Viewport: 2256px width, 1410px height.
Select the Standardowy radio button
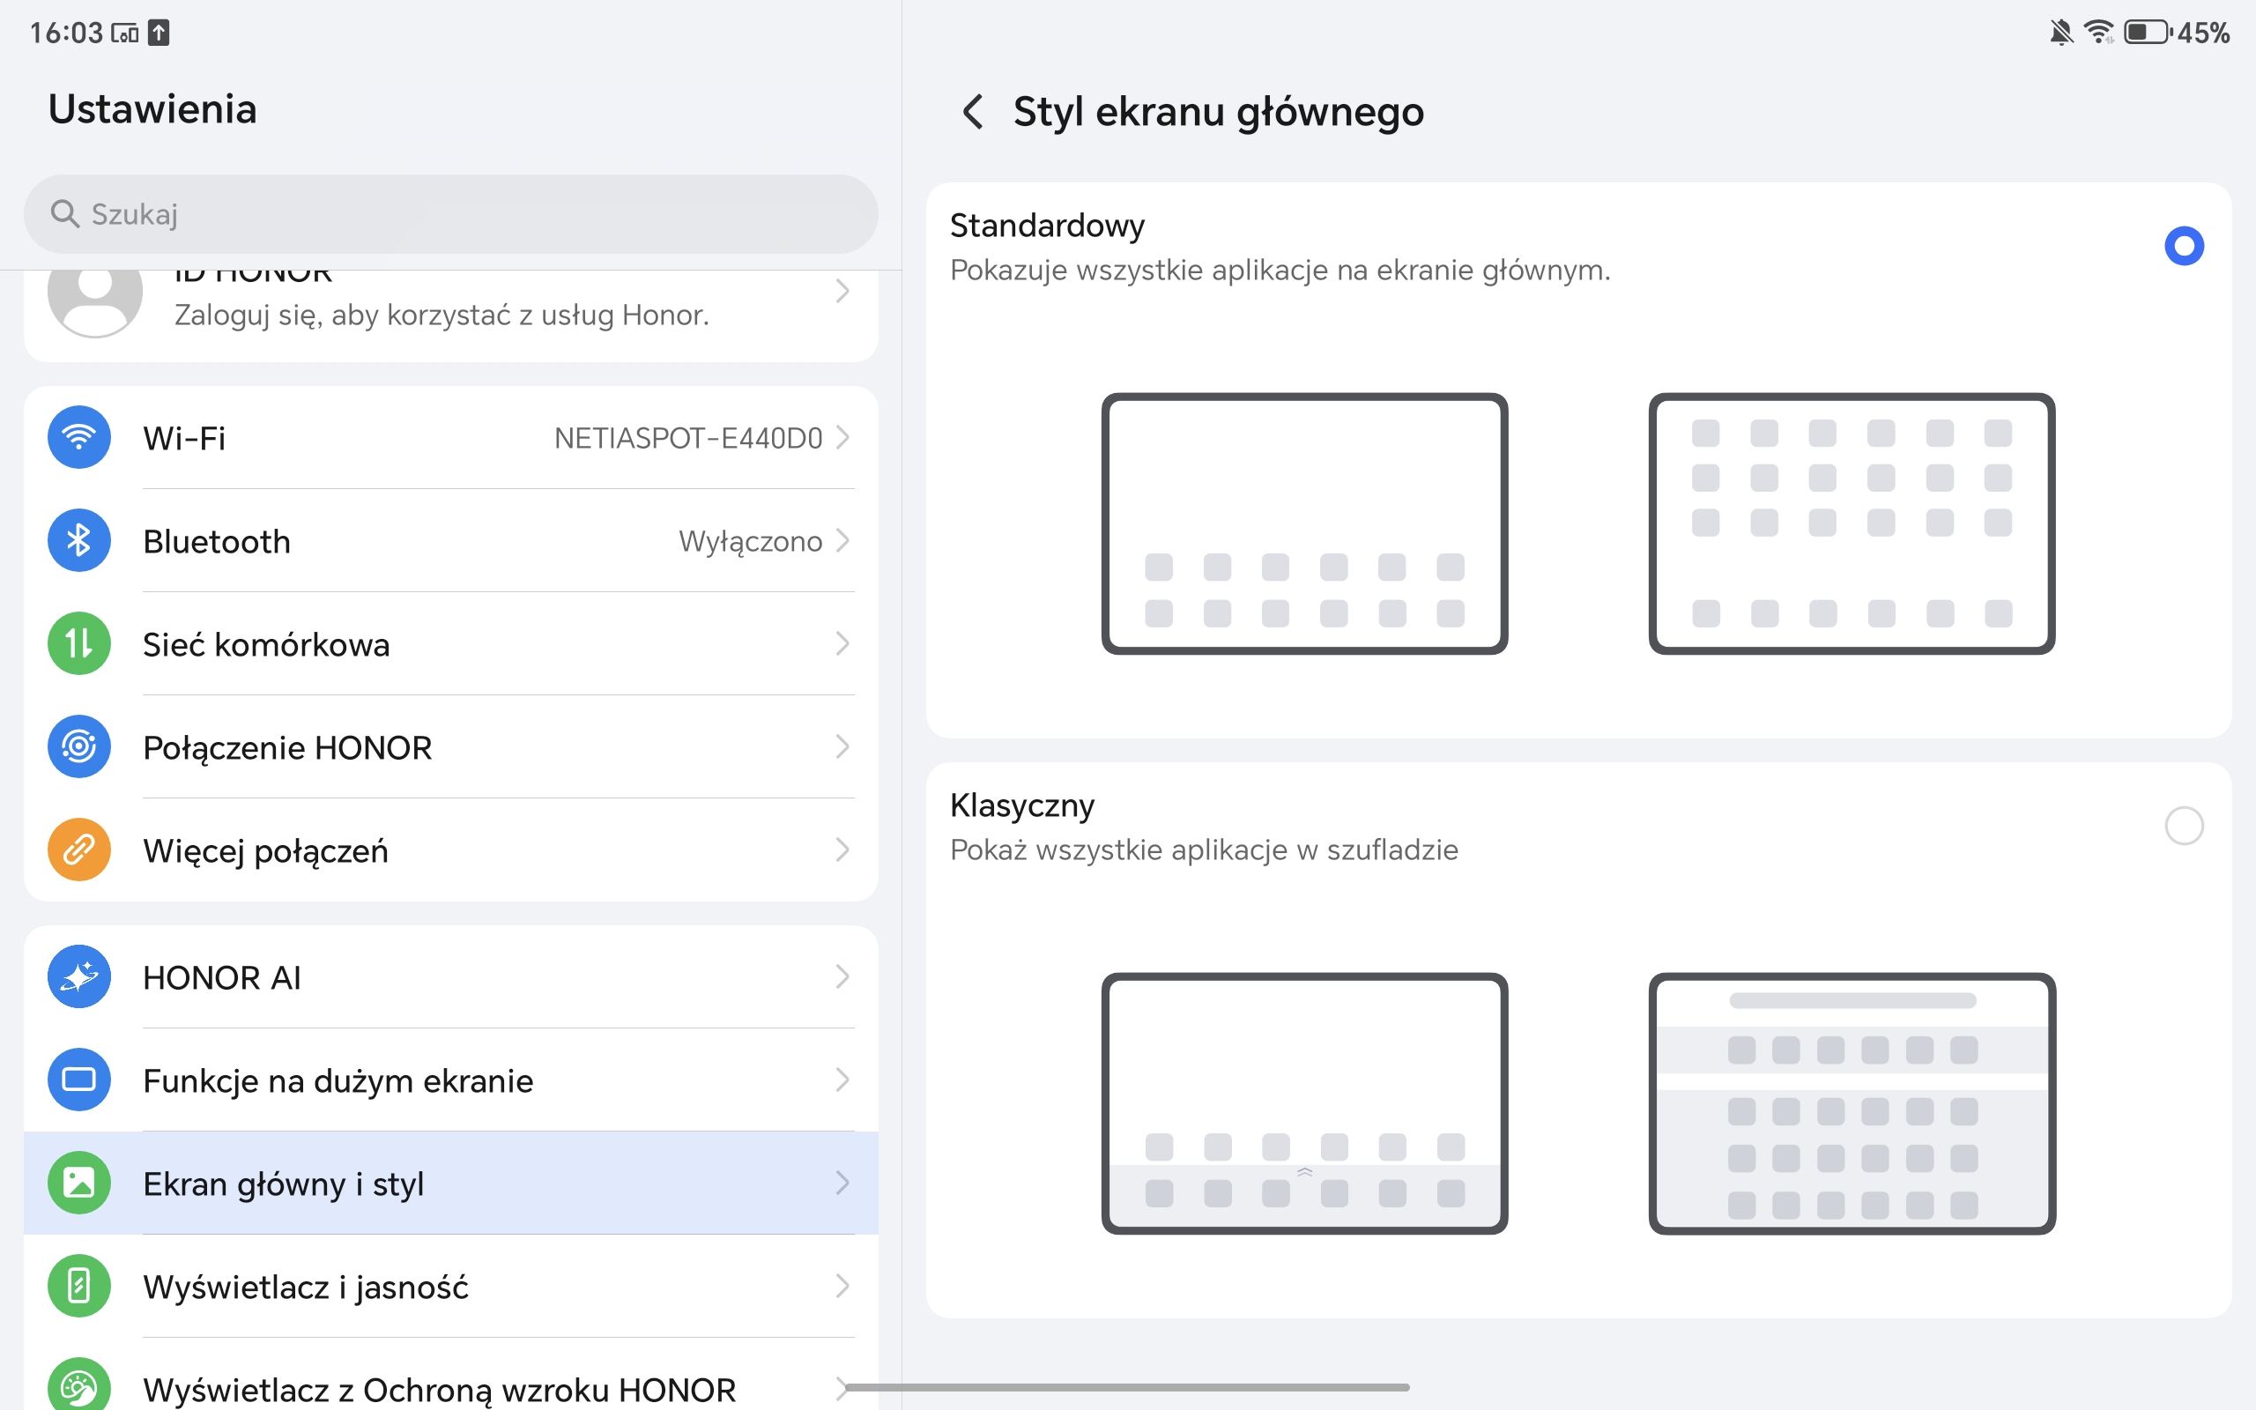[x=2183, y=246]
